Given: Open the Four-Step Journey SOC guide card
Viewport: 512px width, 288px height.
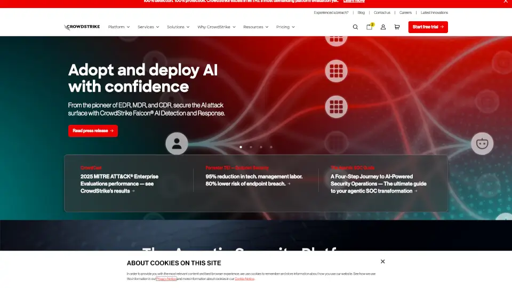Looking at the screenshot, I should [x=379, y=183].
